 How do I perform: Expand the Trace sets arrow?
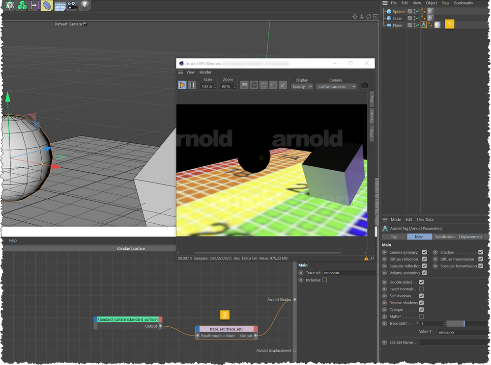[417, 323]
